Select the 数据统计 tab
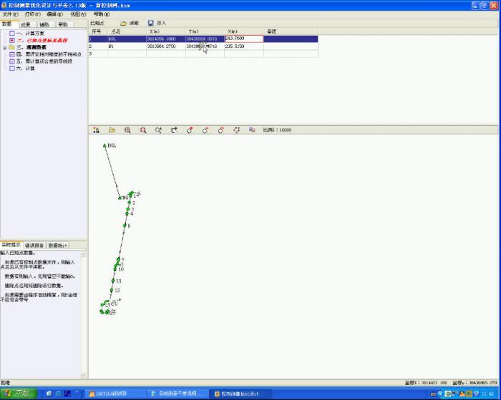The image size is (501, 400). point(57,245)
